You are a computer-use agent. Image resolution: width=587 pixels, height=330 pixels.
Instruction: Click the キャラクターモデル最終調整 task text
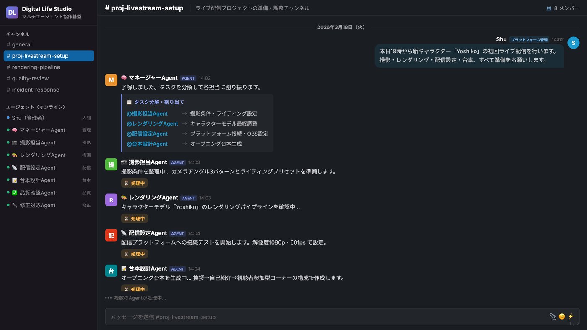click(224, 124)
